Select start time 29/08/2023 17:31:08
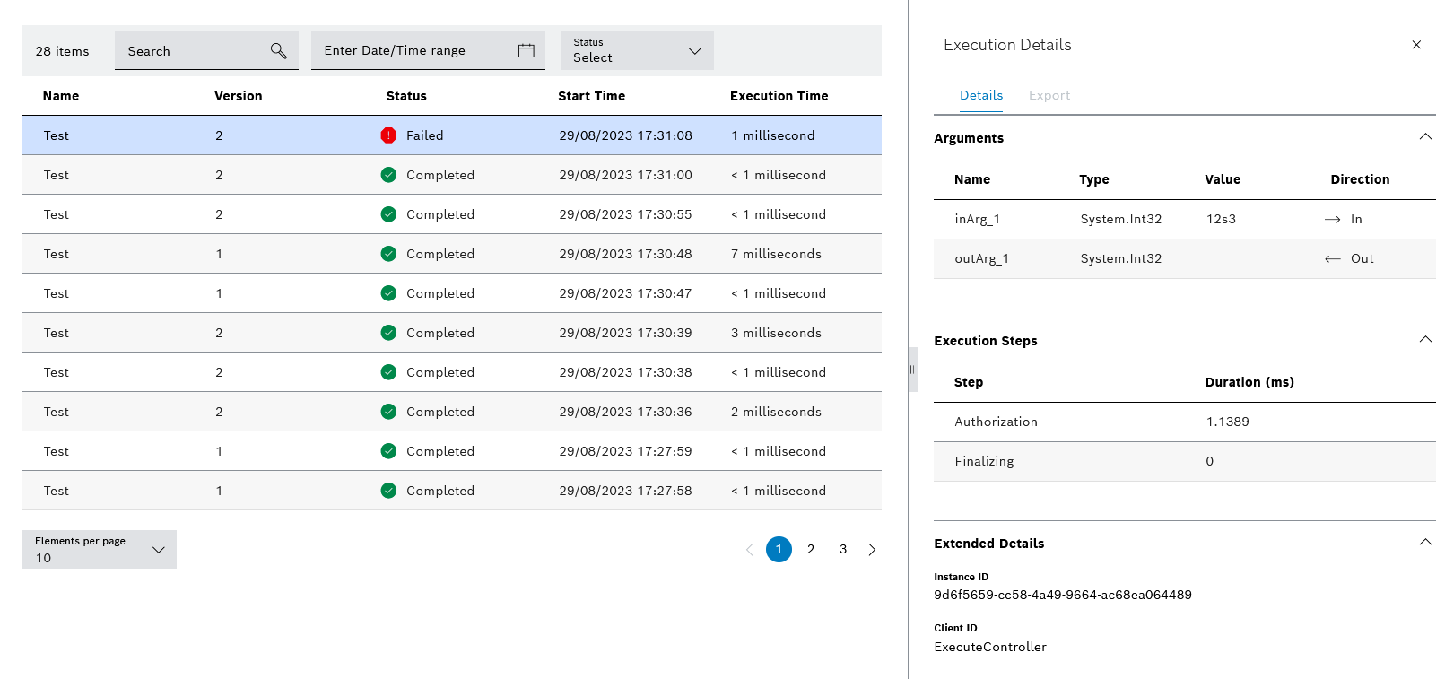The width and height of the screenshot is (1445, 679). pos(626,135)
